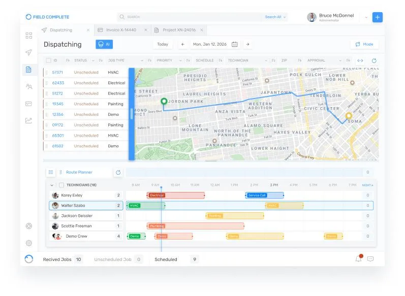Open the reports chart sidebar icon
The image size is (405, 296).
(x=28, y=120)
